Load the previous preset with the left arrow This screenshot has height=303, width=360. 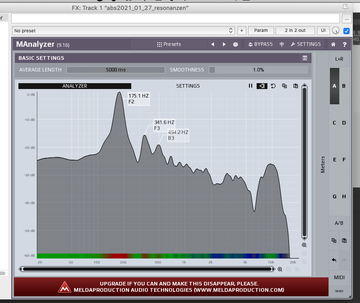pyautogui.click(x=213, y=45)
